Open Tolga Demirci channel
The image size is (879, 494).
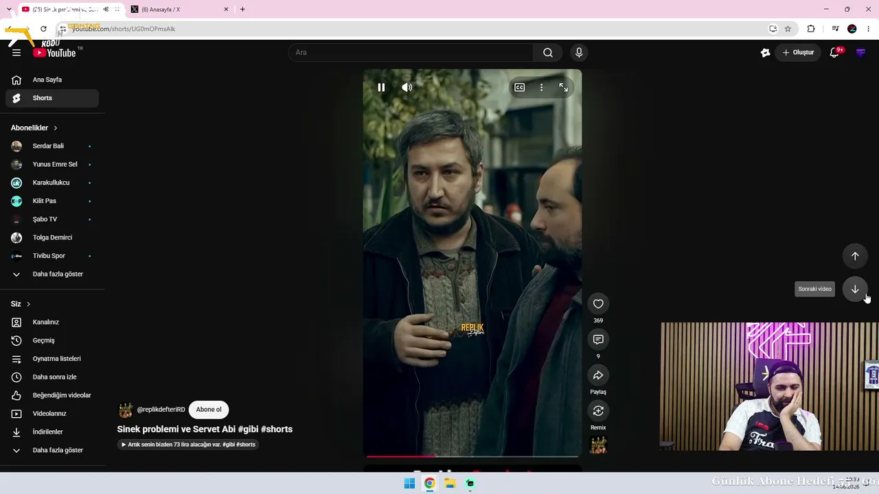point(52,237)
